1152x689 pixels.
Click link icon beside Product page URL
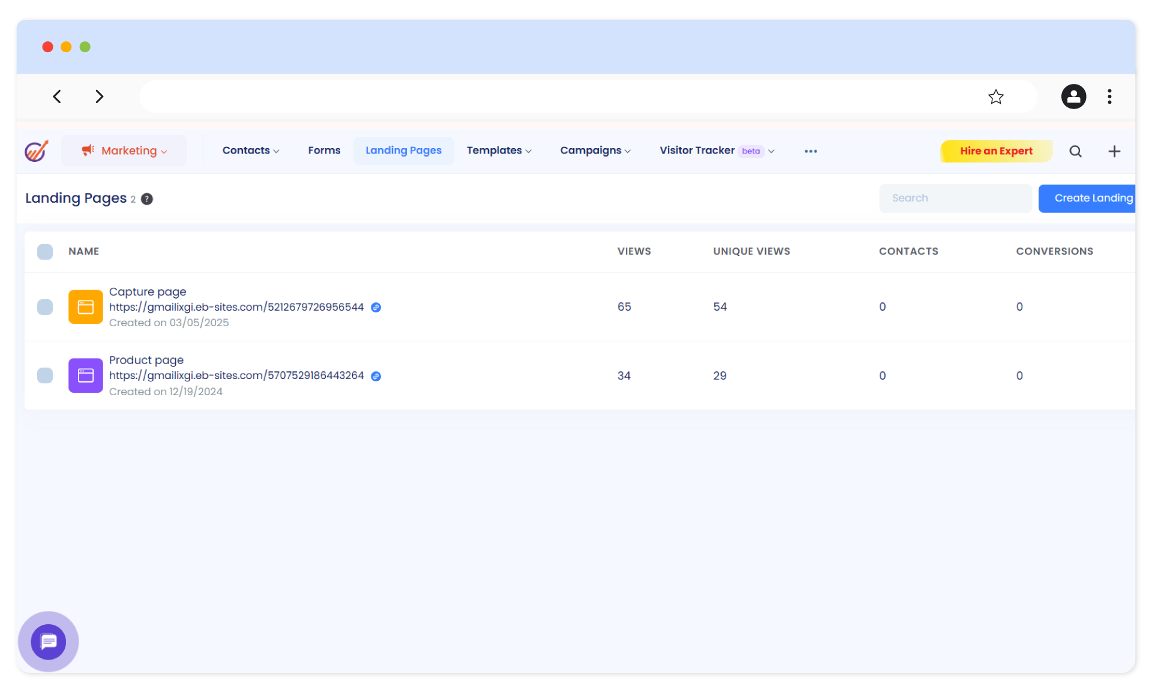[x=376, y=376]
